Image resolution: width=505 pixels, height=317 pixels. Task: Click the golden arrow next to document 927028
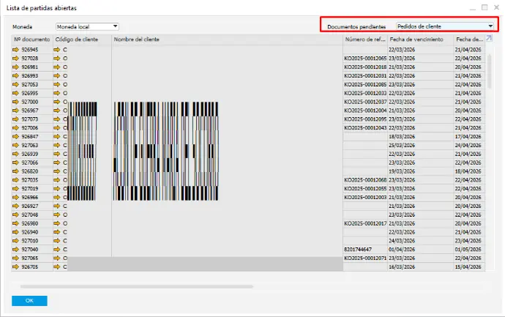pos(16,58)
